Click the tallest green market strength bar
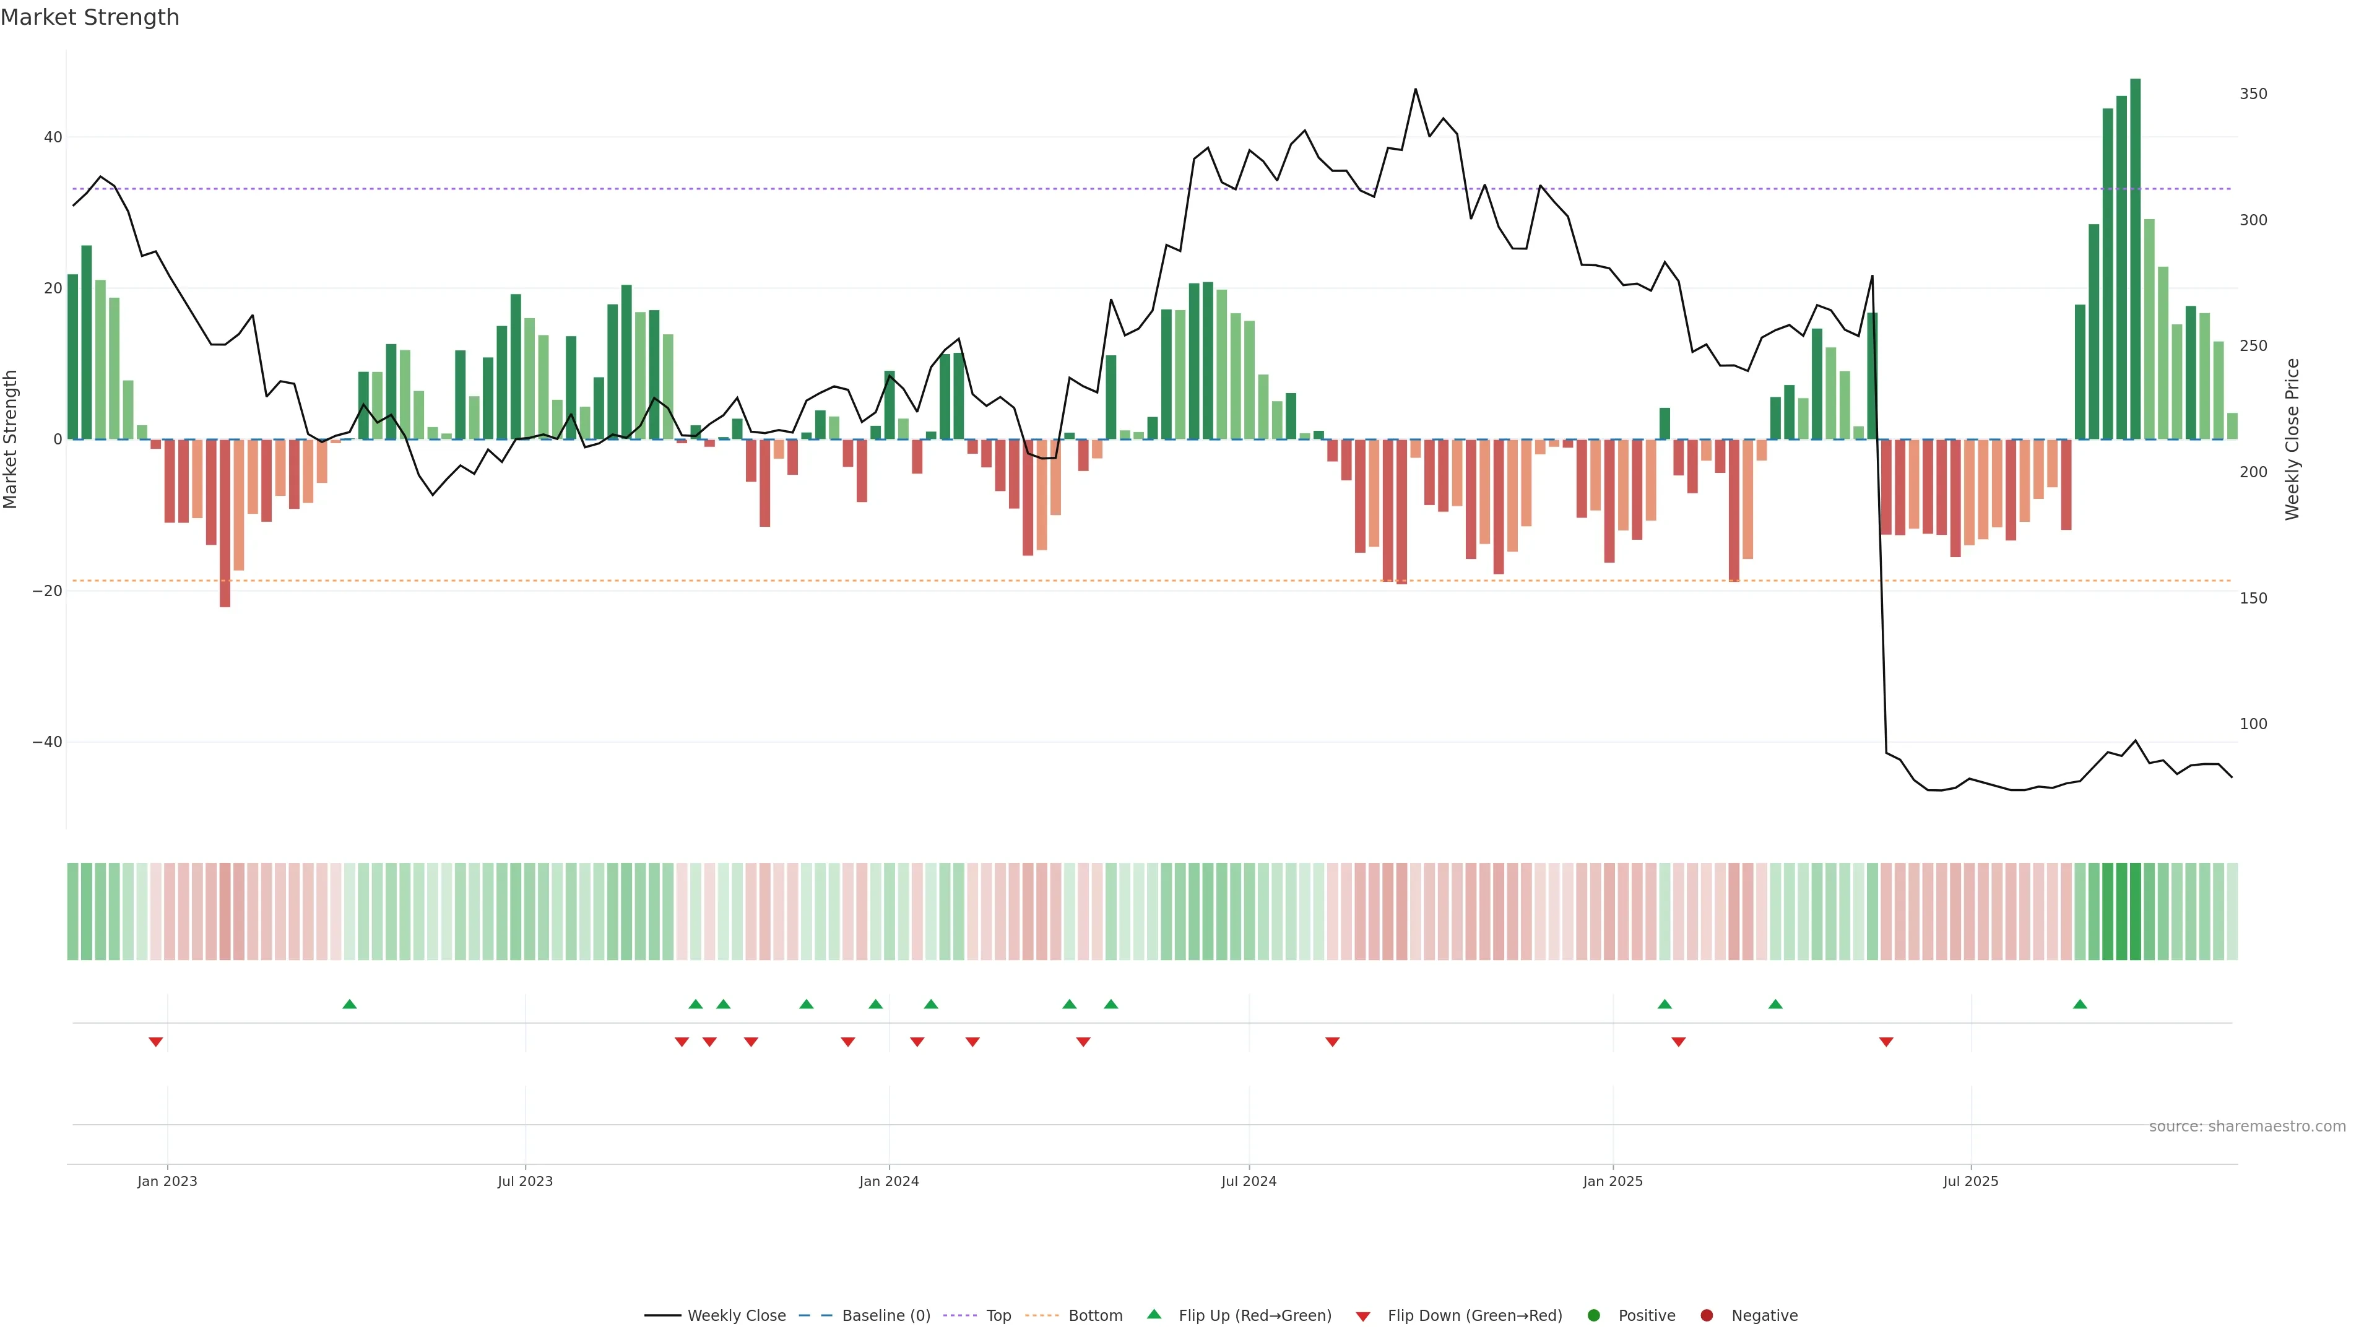 tap(2135, 258)
